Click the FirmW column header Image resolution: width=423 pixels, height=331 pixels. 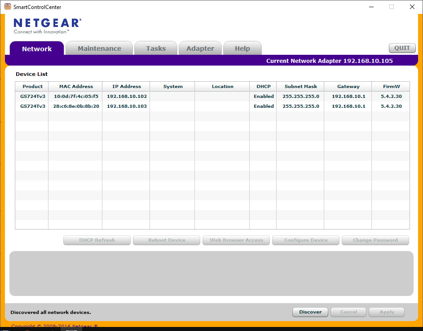point(390,87)
